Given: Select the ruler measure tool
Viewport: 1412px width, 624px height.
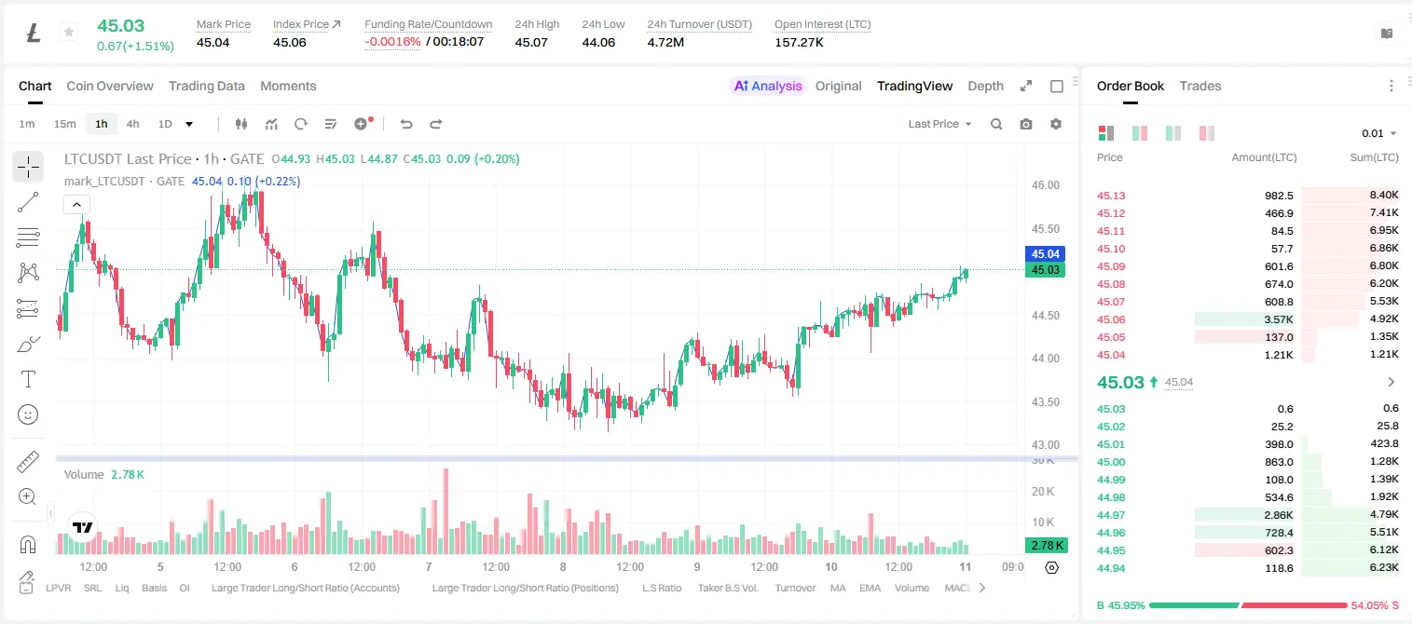Looking at the screenshot, I should 28,462.
